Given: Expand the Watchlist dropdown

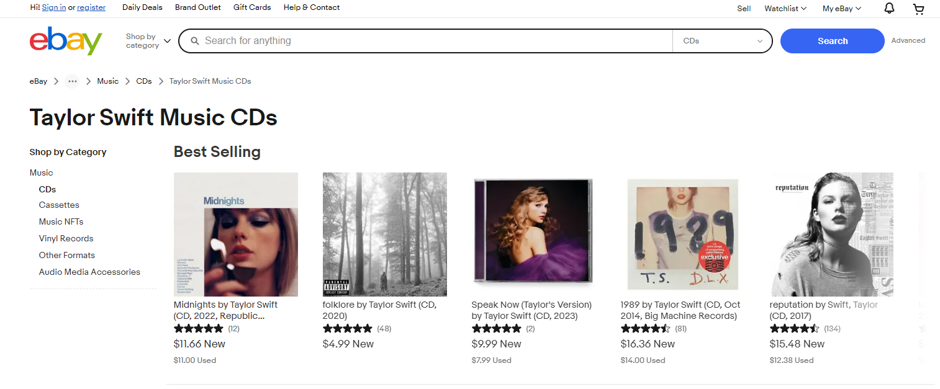Looking at the screenshot, I should [x=785, y=8].
